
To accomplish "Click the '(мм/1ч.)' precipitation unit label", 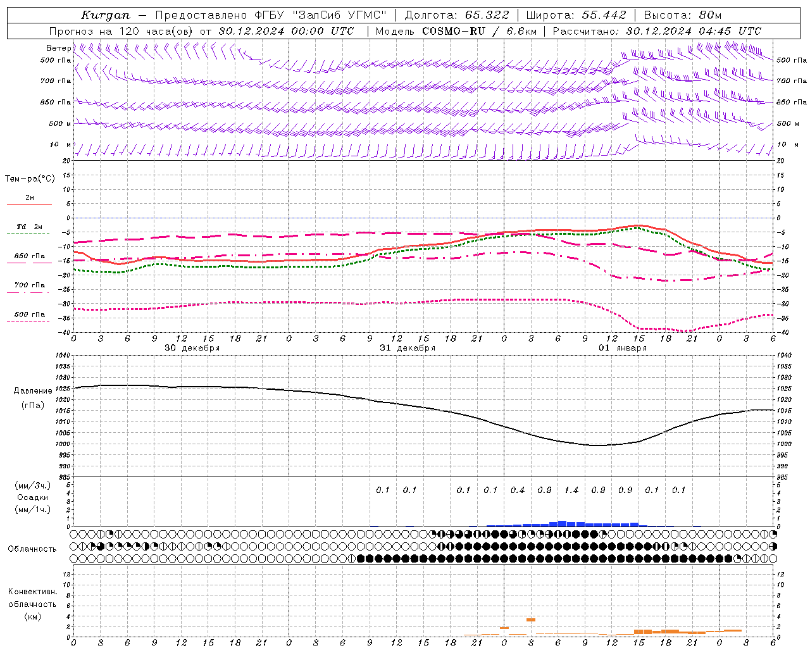I will (33, 509).
